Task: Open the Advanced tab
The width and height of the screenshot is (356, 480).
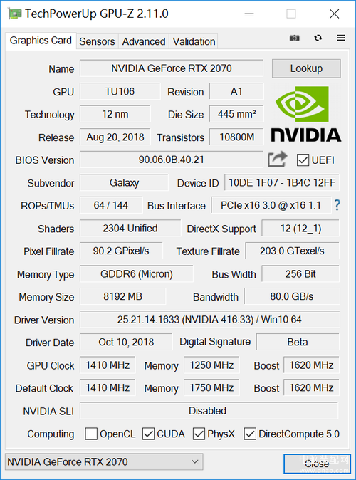Action: [x=144, y=41]
